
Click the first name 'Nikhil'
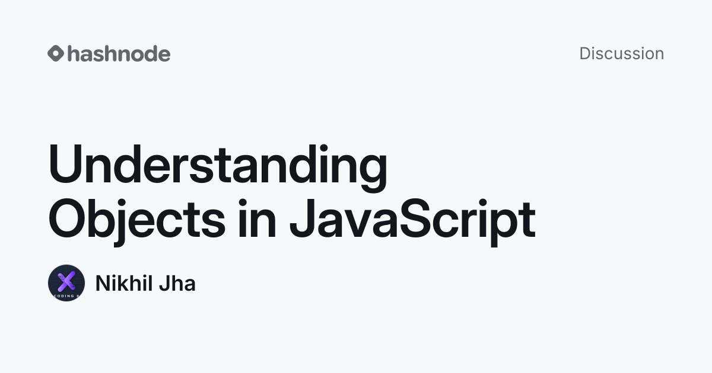pos(122,284)
